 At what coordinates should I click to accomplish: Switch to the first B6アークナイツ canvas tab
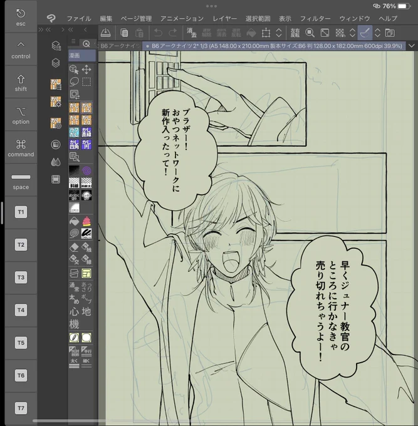click(x=120, y=46)
